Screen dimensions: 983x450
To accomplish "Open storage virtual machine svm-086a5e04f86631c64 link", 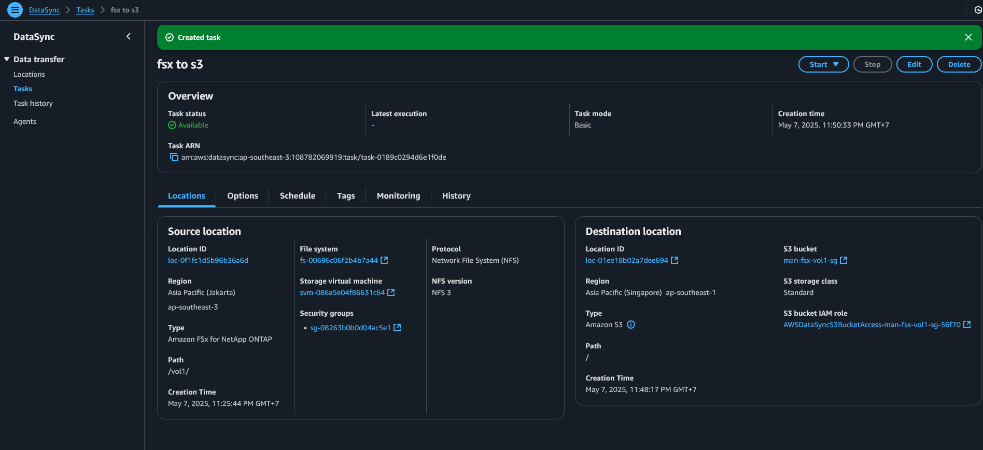I will pos(342,292).
